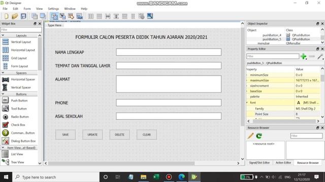Apply Lay Out Horizontally in Splitter
This screenshot has width=325, height=182.
click(x=108, y=16)
